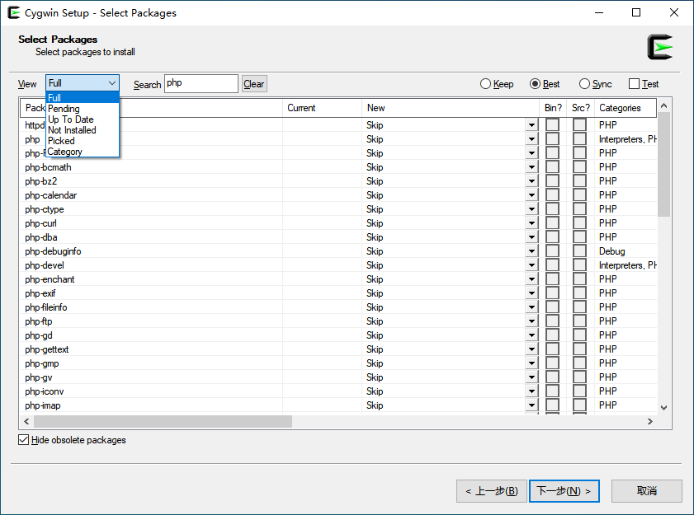Choose Category in the View list
Image resolution: width=694 pixels, height=515 pixels.
click(x=83, y=152)
